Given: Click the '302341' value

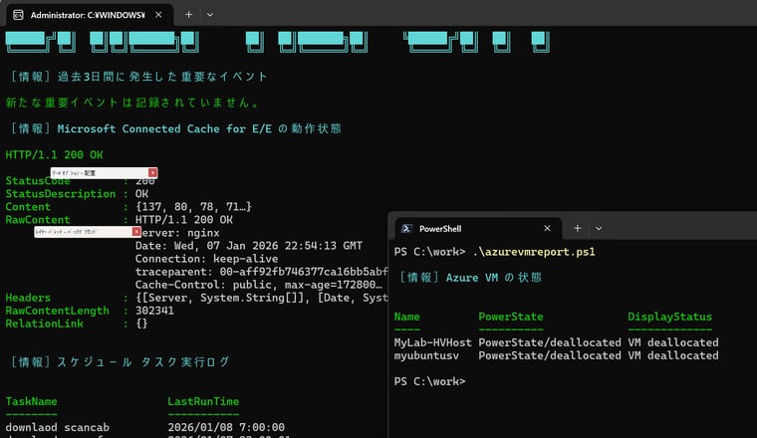Looking at the screenshot, I should [154, 311].
